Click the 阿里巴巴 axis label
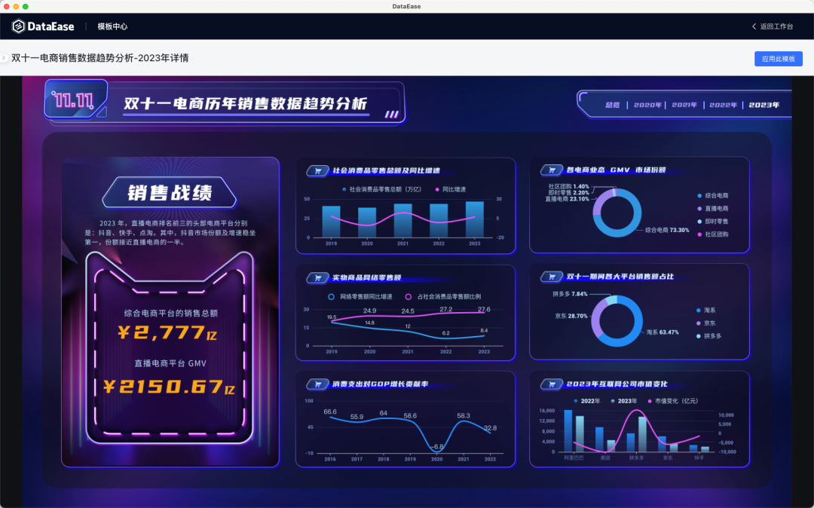 (x=574, y=458)
